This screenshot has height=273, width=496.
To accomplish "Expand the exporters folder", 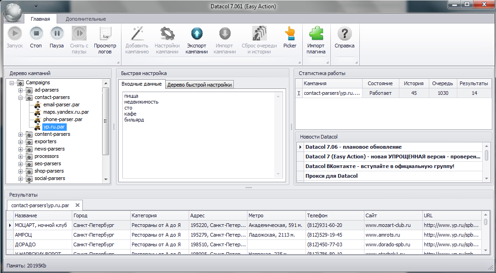I will [x=21, y=142].
